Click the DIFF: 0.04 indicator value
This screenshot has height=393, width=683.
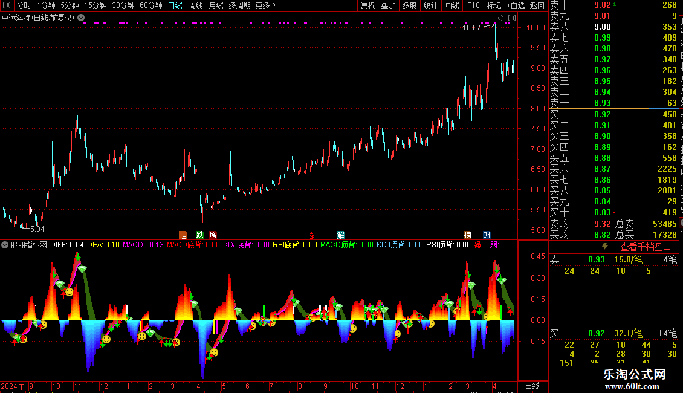point(66,245)
